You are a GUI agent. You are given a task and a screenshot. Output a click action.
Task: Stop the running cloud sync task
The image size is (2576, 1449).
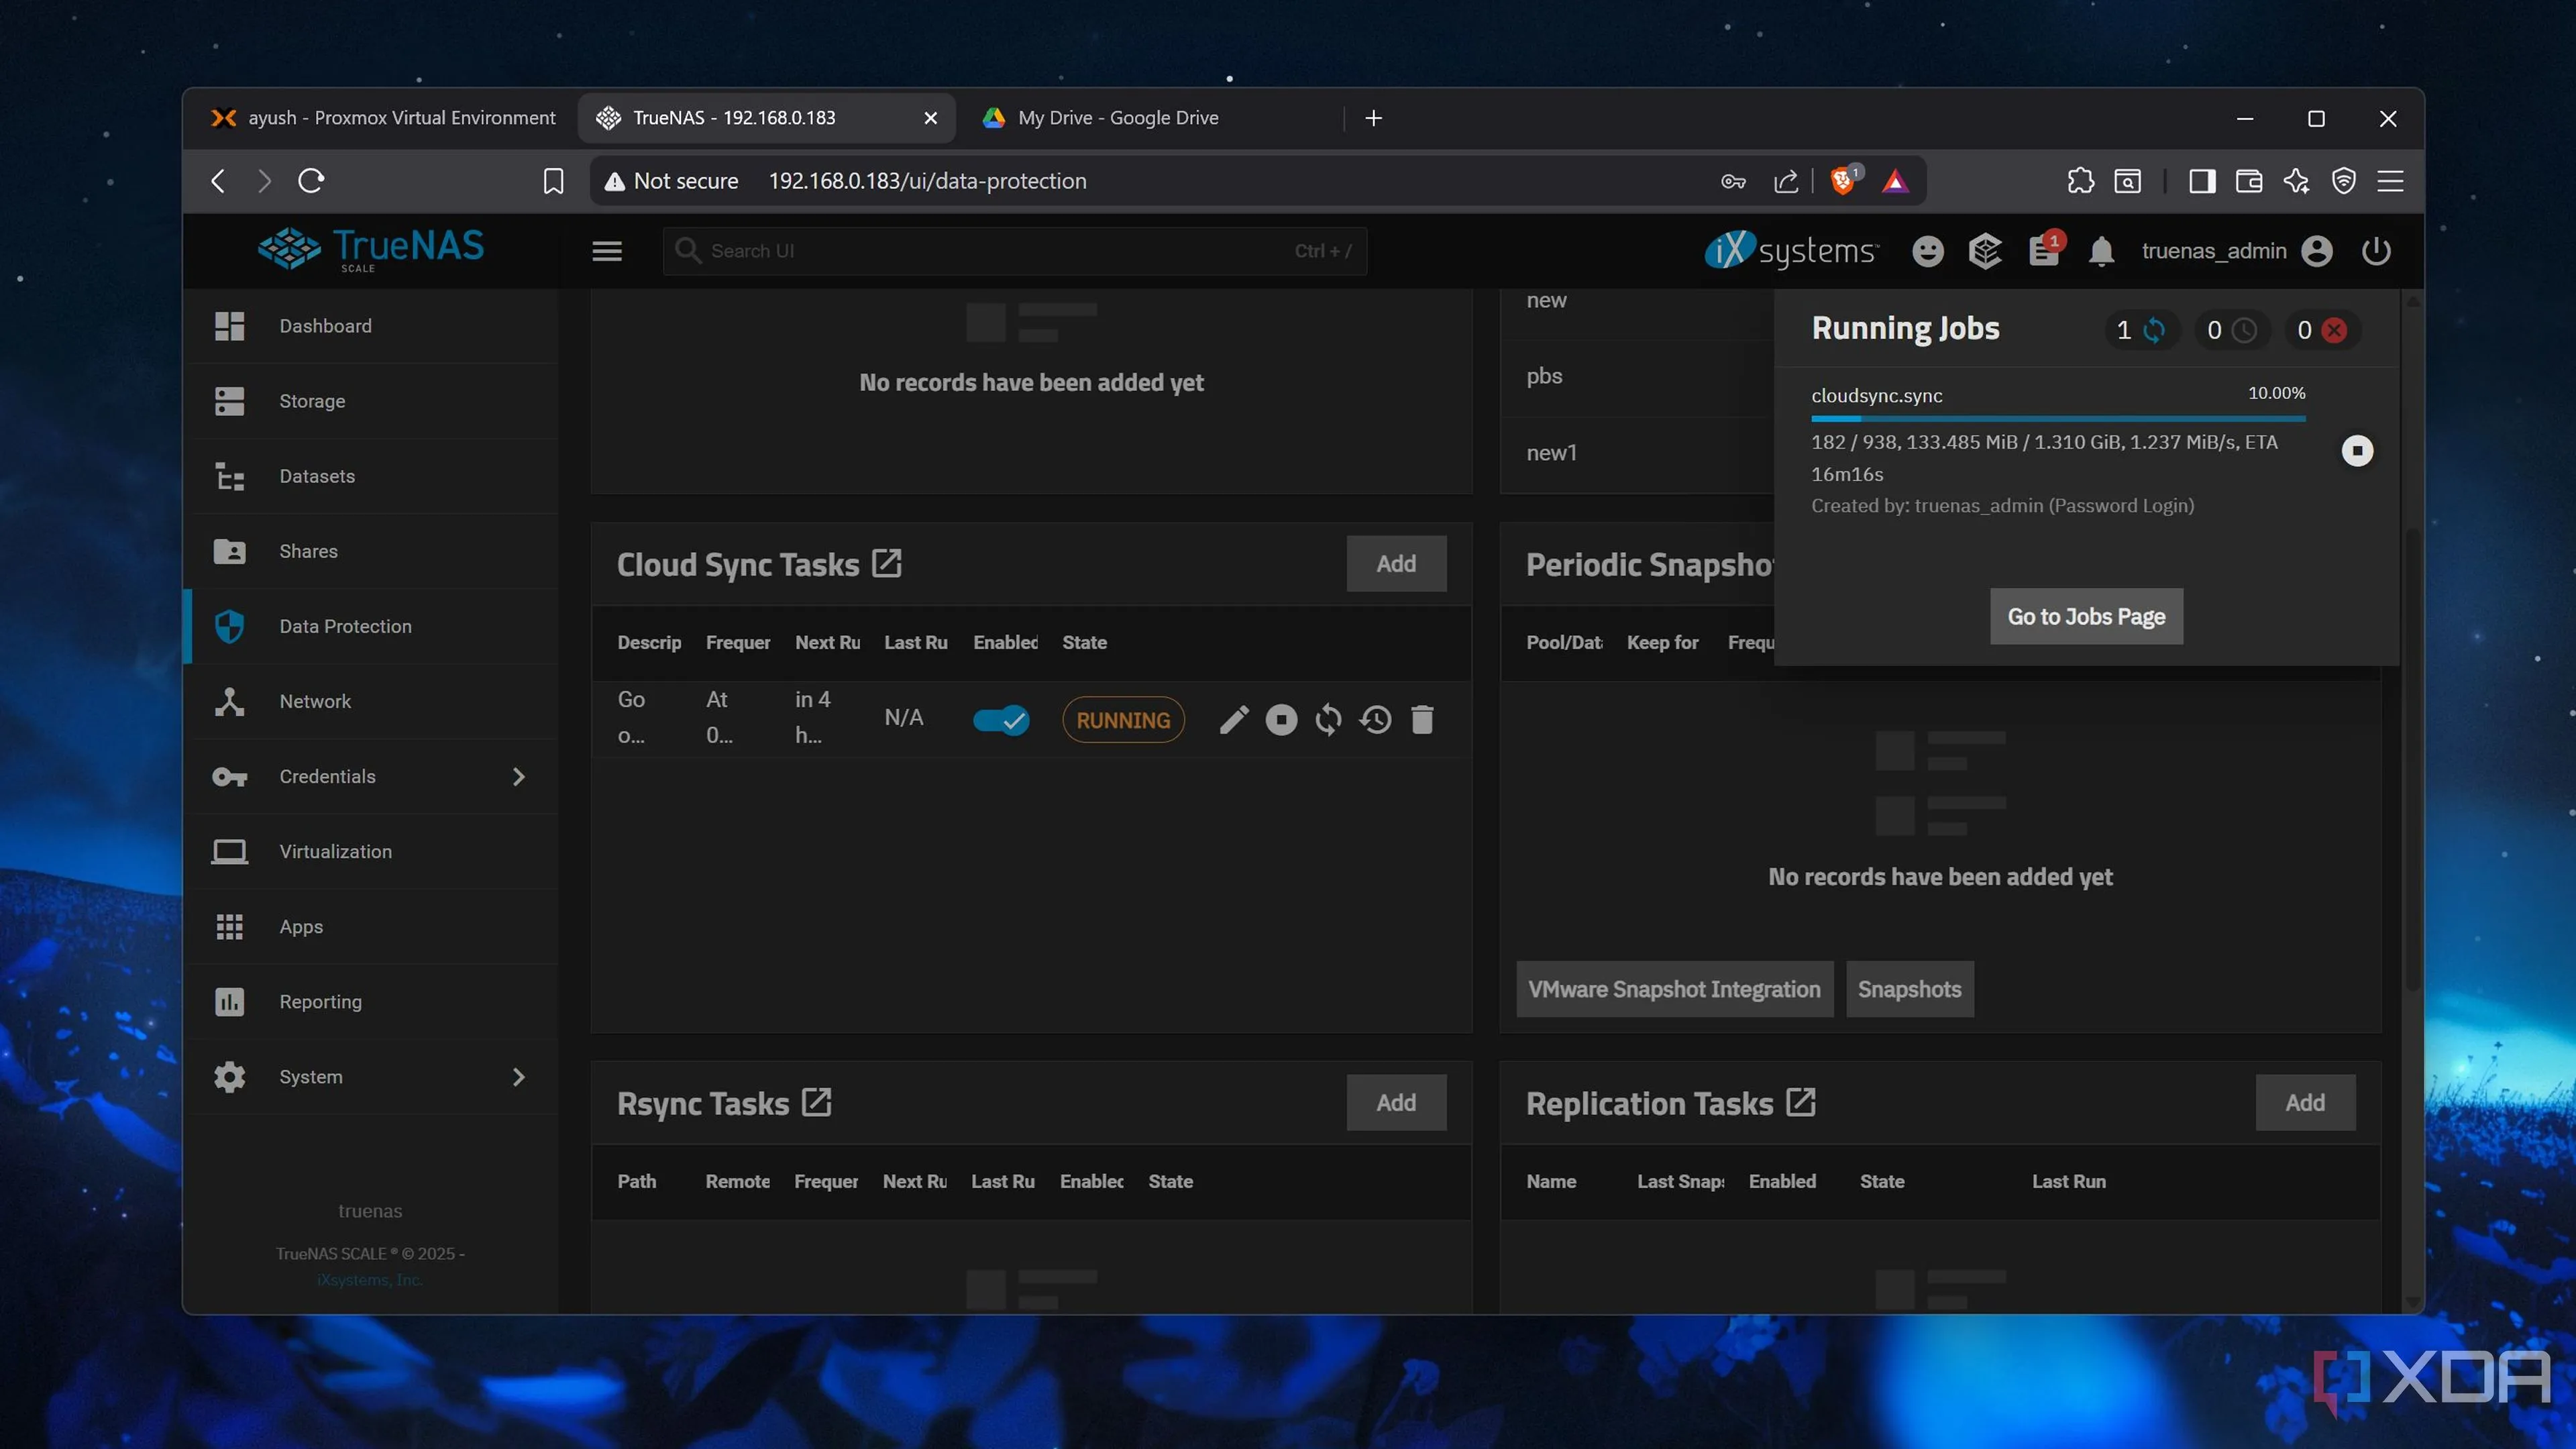click(x=1281, y=720)
